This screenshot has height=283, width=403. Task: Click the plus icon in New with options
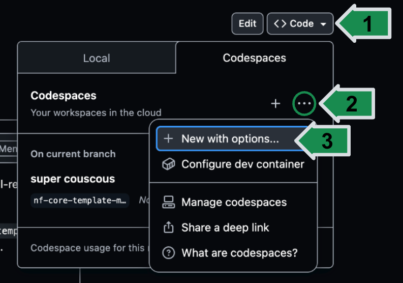click(169, 139)
